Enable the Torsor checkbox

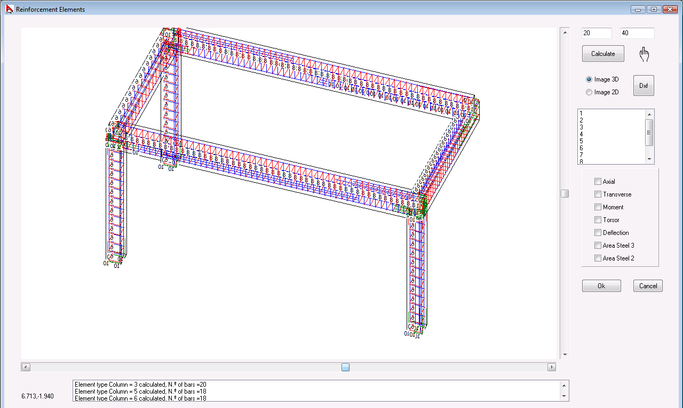[x=598, y=220]
